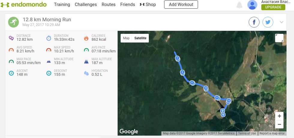Image resolution: width=294 pixels, height=138 pixels.
Task: Click the kilometer 7 marker
Action: coord(177,58)
